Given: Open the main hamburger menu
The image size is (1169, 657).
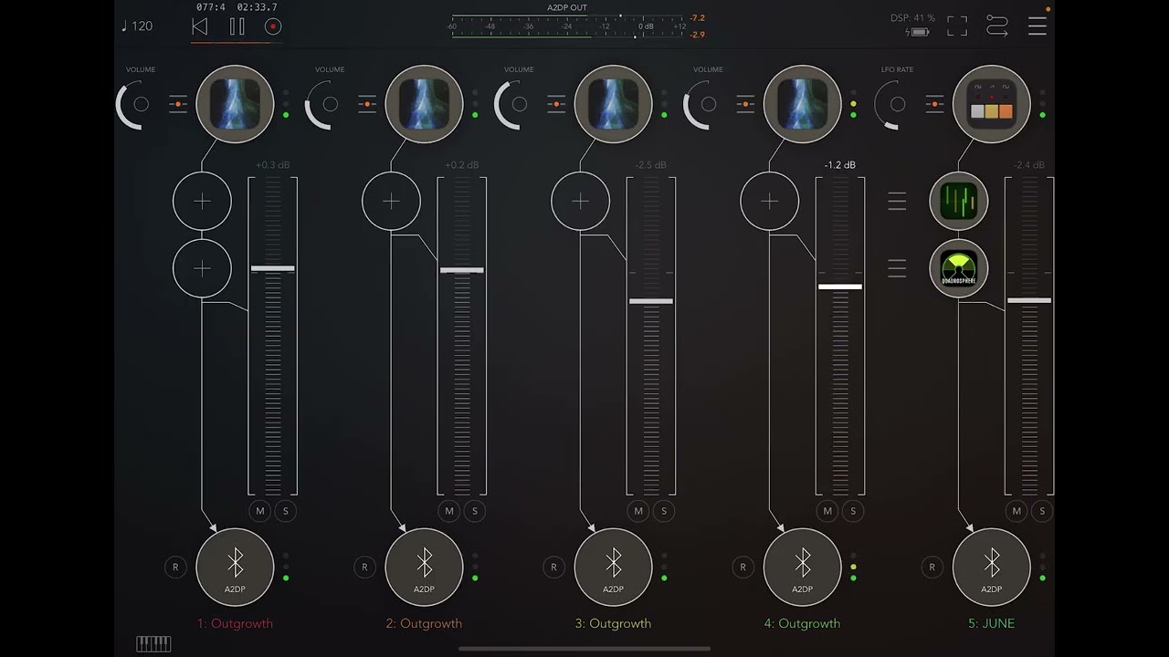Looking at the screenshot, I should 1037,26.
